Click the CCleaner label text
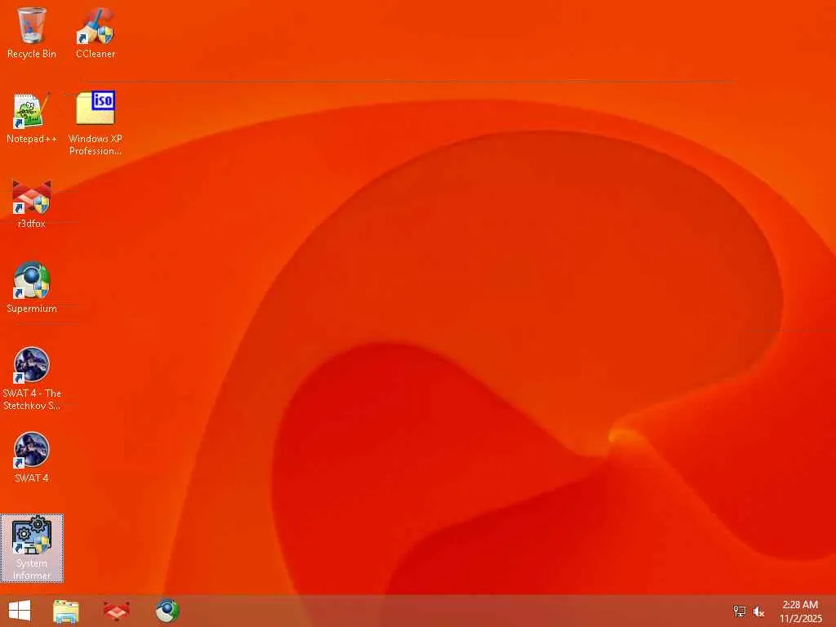Viewport: 836px width, 627px height. point(96,54)
